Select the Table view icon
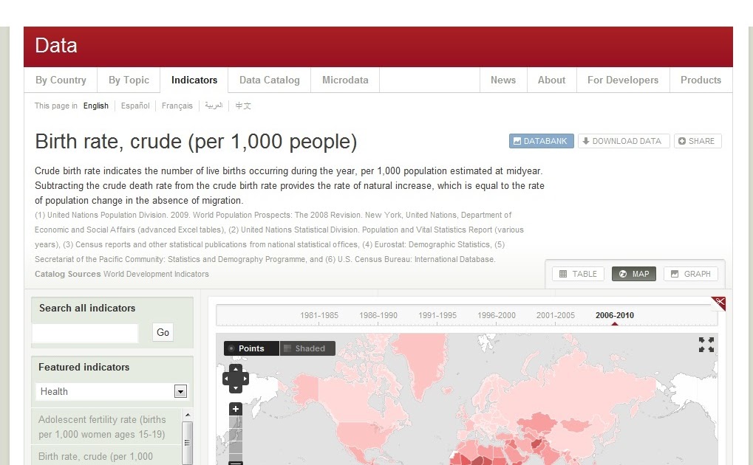Viewport: 753px width, 465px height. [x=564, y=273]
